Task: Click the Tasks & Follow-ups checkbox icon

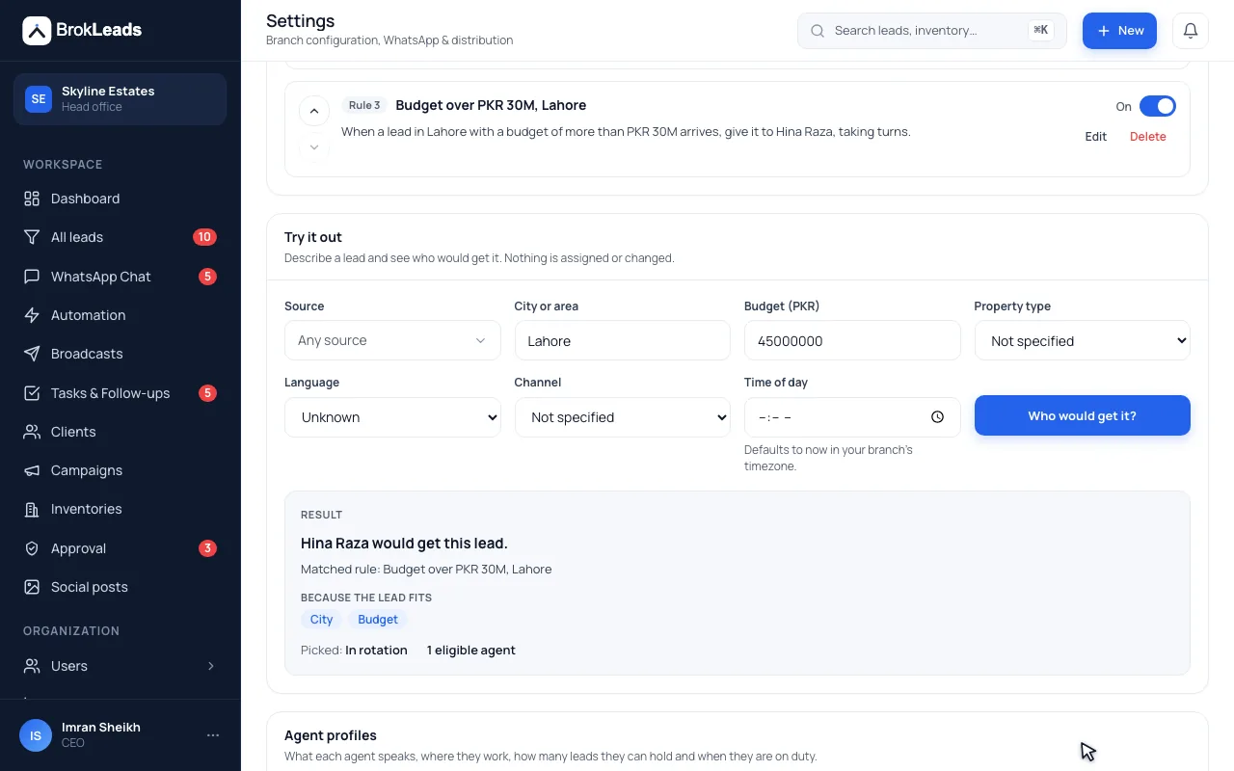Action: 32,393
